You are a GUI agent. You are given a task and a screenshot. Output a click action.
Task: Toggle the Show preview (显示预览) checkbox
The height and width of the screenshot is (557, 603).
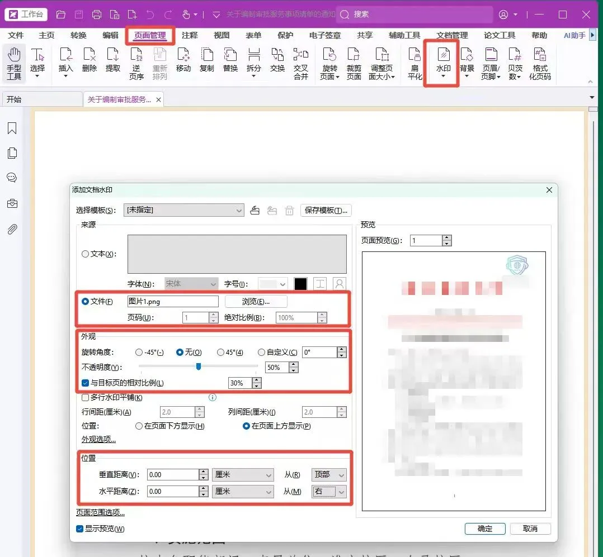tap(79, 529)
